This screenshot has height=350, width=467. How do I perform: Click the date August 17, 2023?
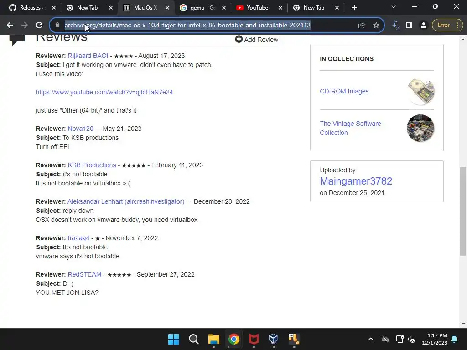[x=161, y=56]
